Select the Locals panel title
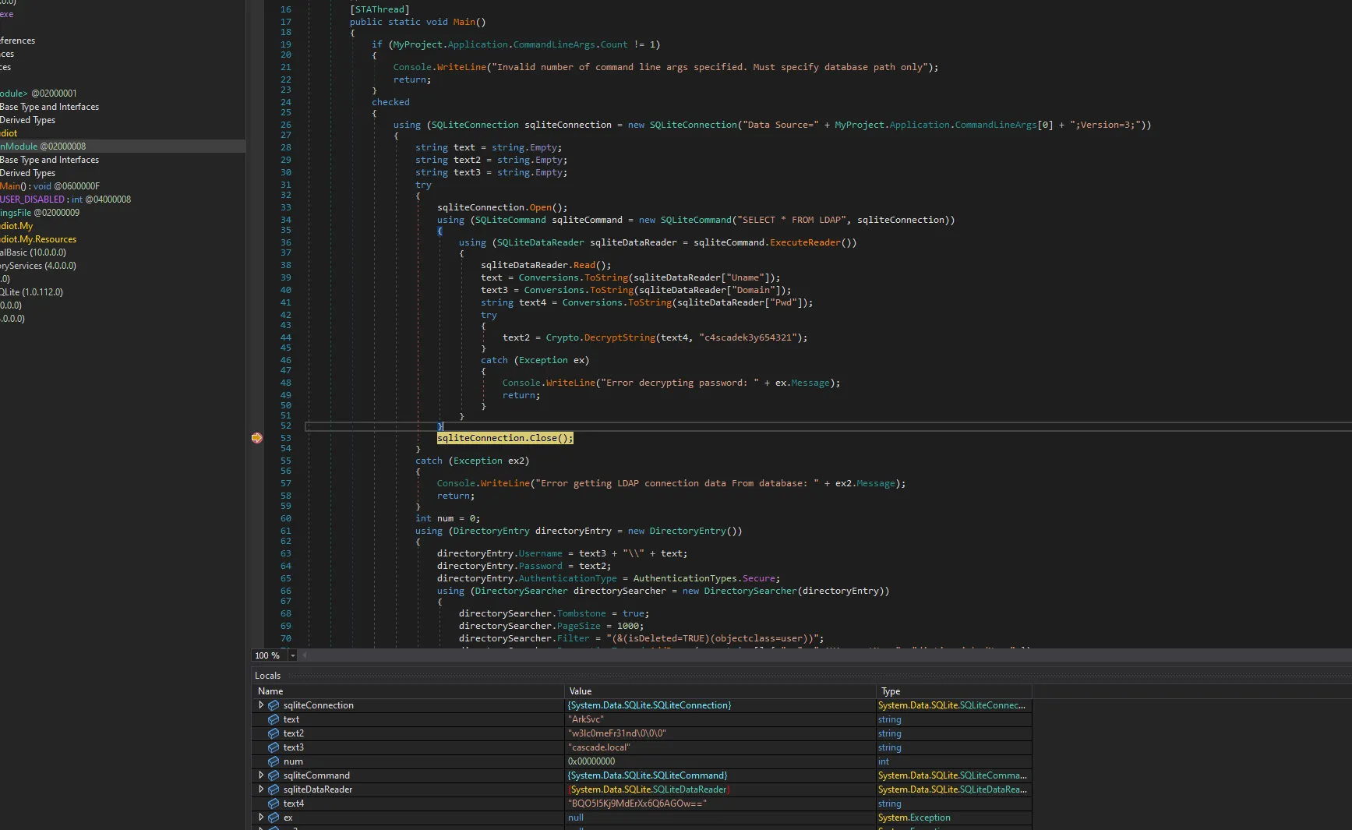This screenshot has width=1352, height=830. point(267,676)
